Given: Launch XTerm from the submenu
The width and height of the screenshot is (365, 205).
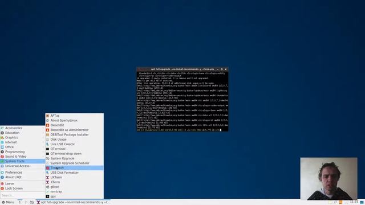Looking at the screenshot, I should 75,182.
